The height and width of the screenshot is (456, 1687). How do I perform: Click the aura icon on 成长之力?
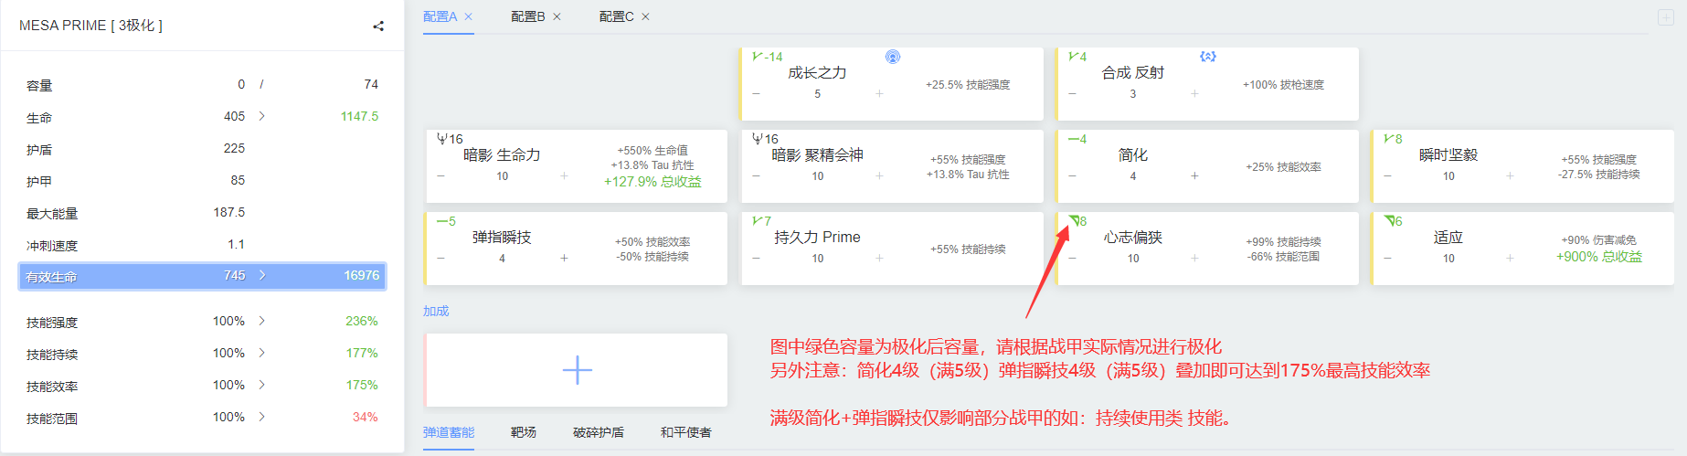(893, 57)
